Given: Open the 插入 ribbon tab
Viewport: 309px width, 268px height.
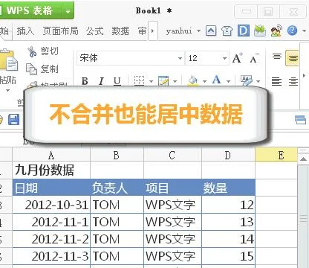Looking at the screenshot, I should point(25,31).
